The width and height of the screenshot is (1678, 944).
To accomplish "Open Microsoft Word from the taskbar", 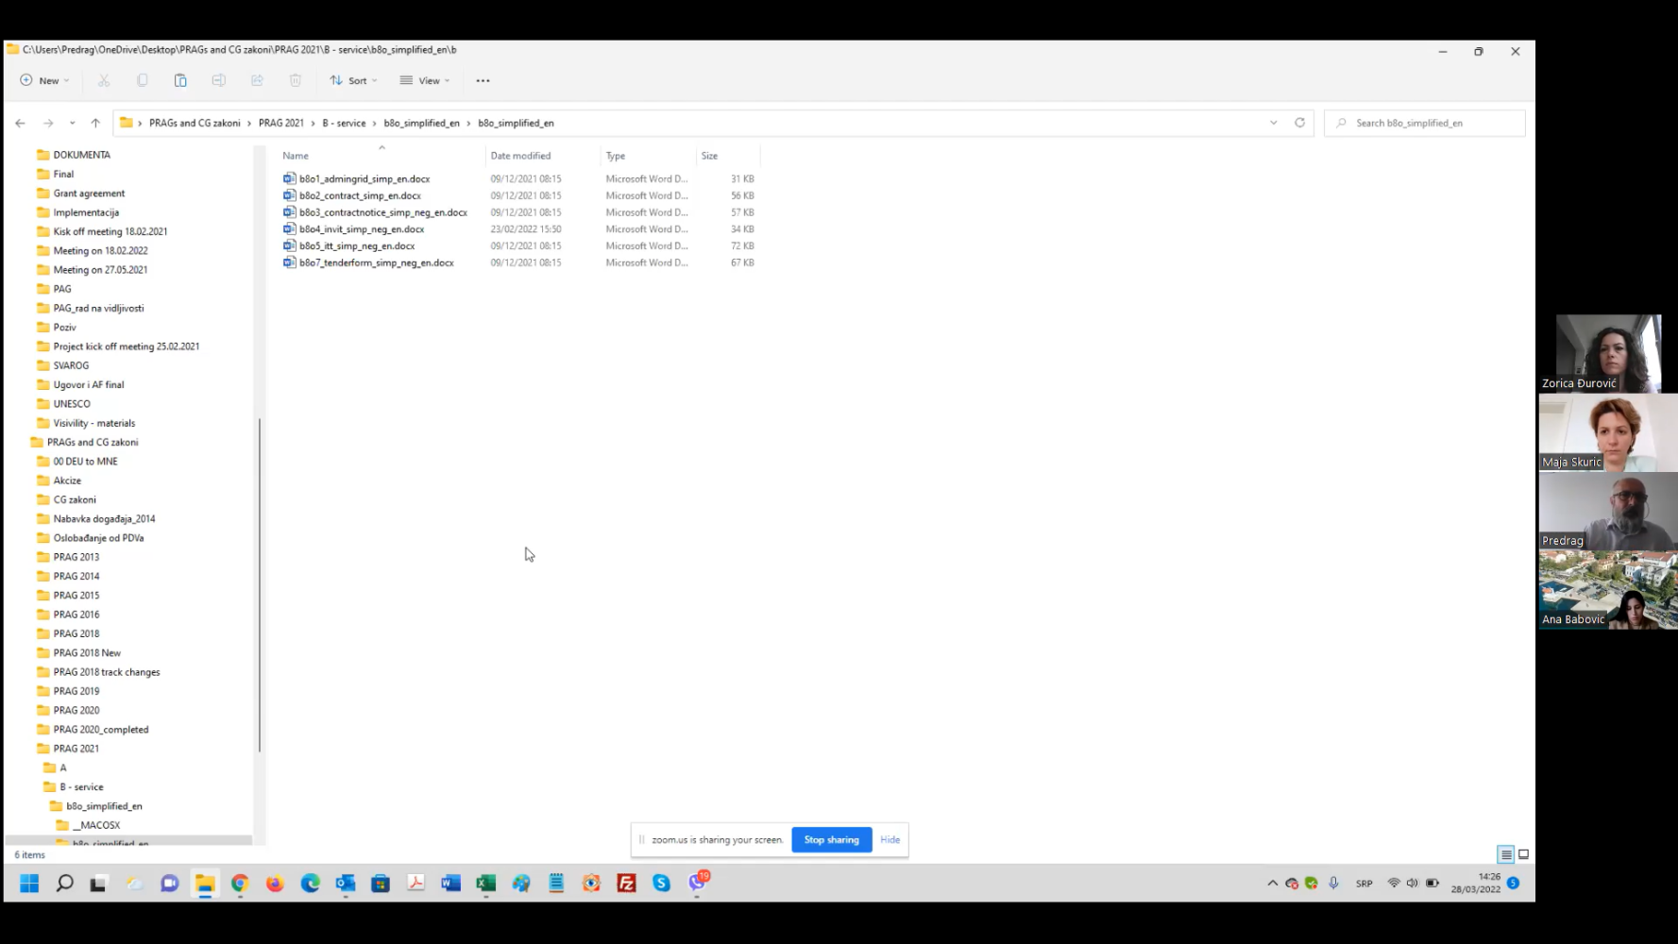I will [x=450, y=884].
